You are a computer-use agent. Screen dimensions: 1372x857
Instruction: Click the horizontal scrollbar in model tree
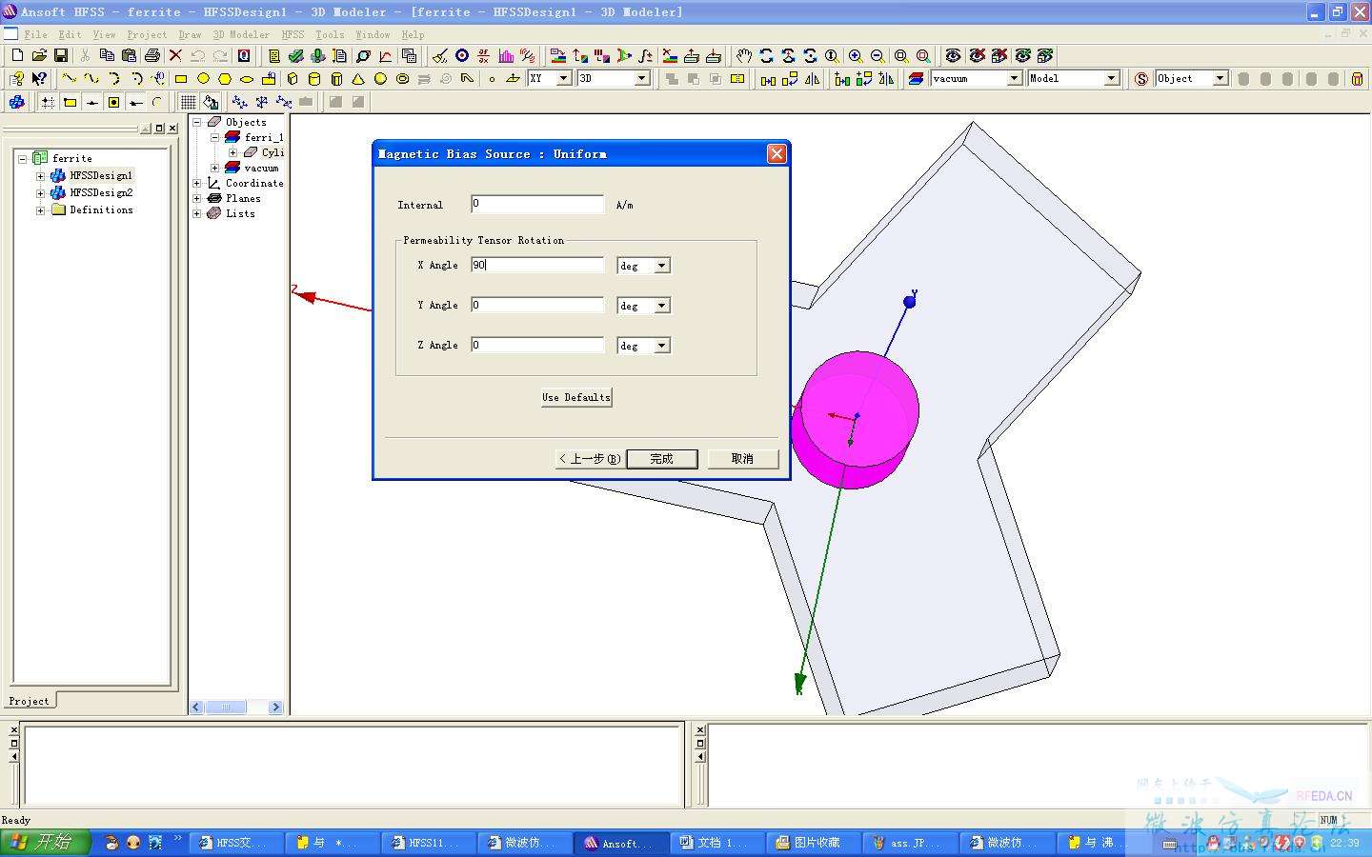click(x=227, y=707)
